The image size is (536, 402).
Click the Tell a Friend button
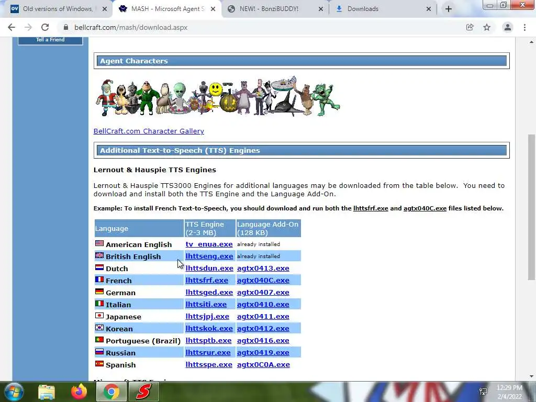[50, 40]
